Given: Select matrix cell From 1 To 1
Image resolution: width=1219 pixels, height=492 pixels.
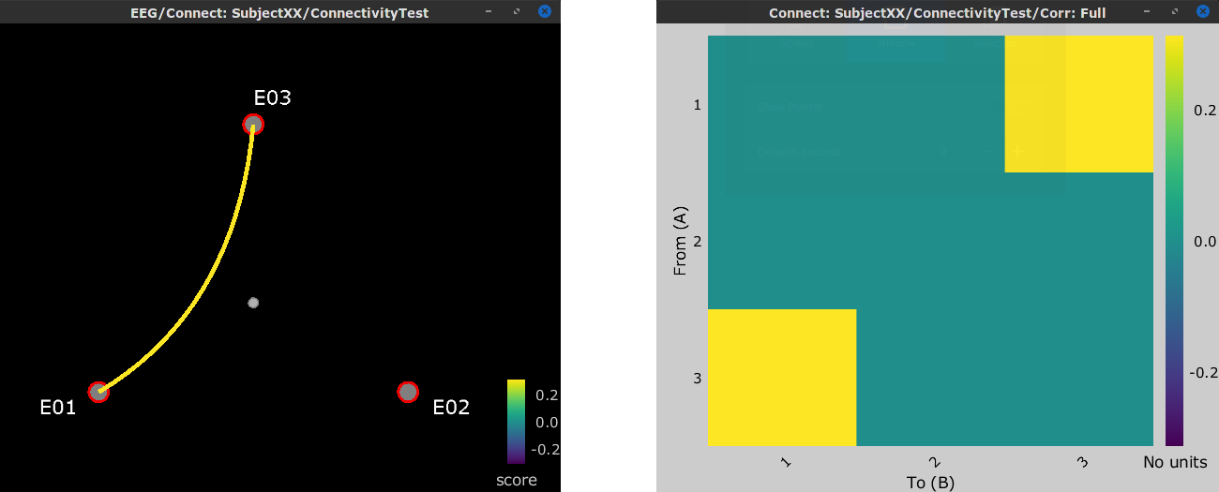Looking at the screenshot, I should tap(782, 104).
